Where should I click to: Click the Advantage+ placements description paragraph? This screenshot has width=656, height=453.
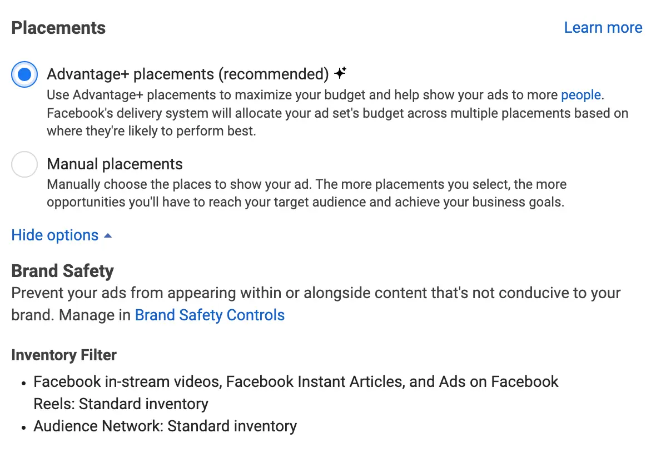(x=334, y=114)
